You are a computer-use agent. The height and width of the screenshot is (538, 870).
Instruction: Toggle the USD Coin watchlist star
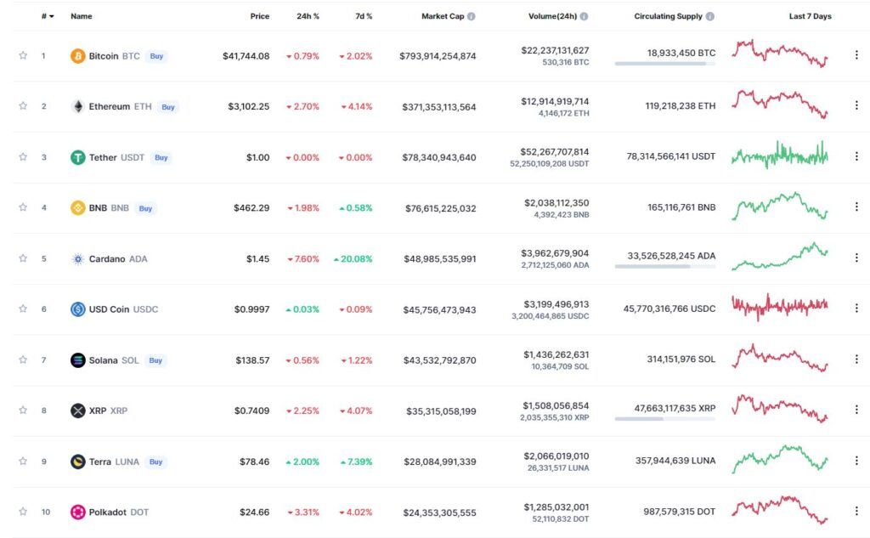click(x=23, y=309)
